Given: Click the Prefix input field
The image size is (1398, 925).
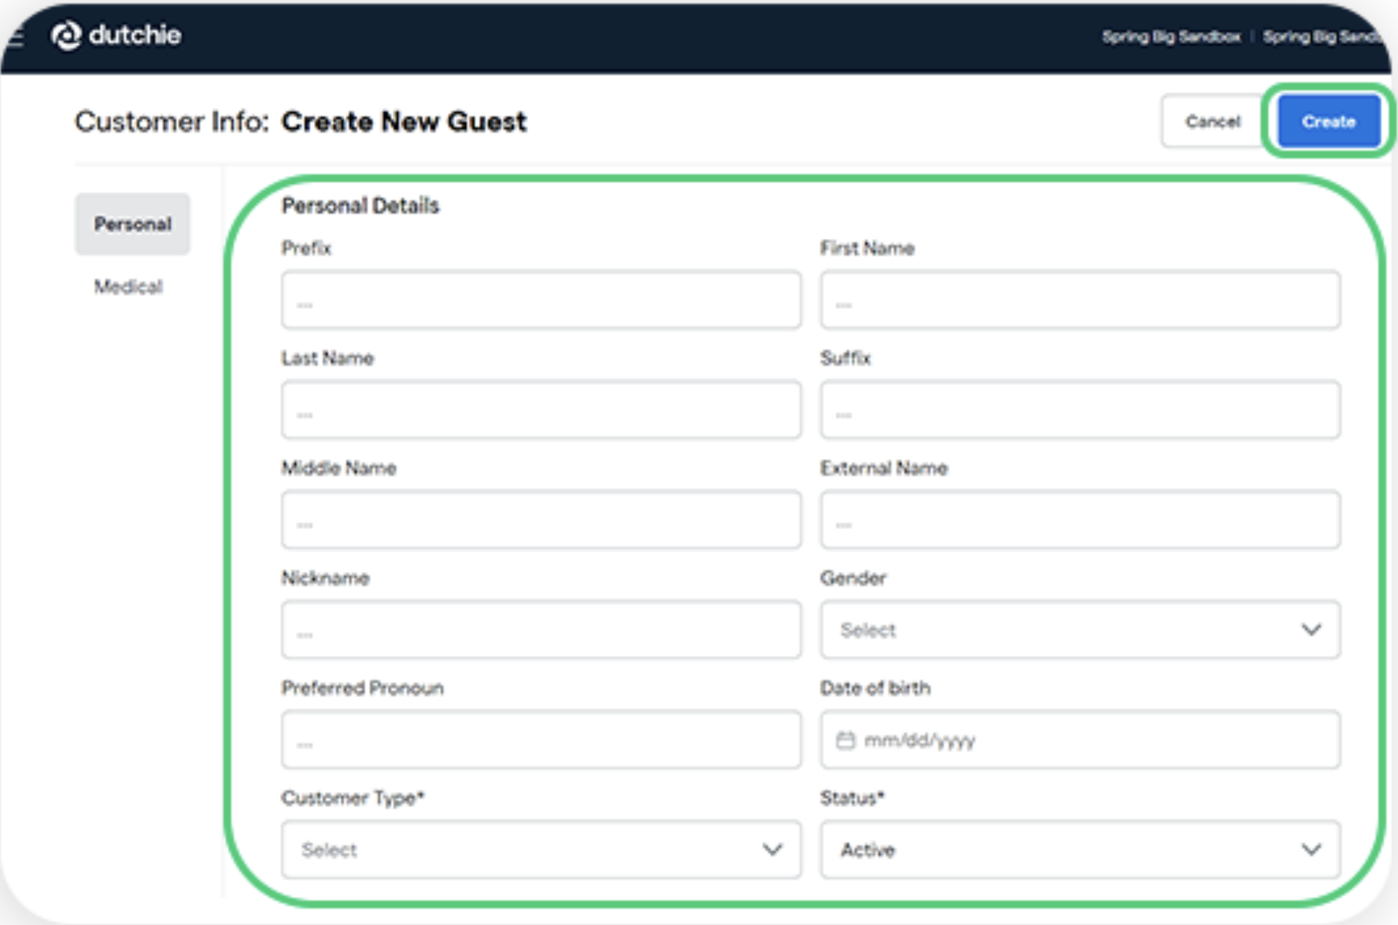Looking at the screenshot, I should tap(541, 300).
